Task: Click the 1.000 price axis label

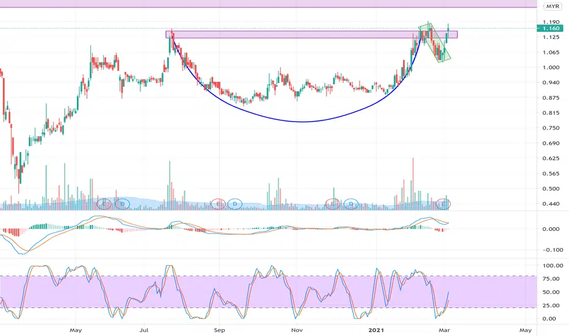Action: click(x=551, y=67)
